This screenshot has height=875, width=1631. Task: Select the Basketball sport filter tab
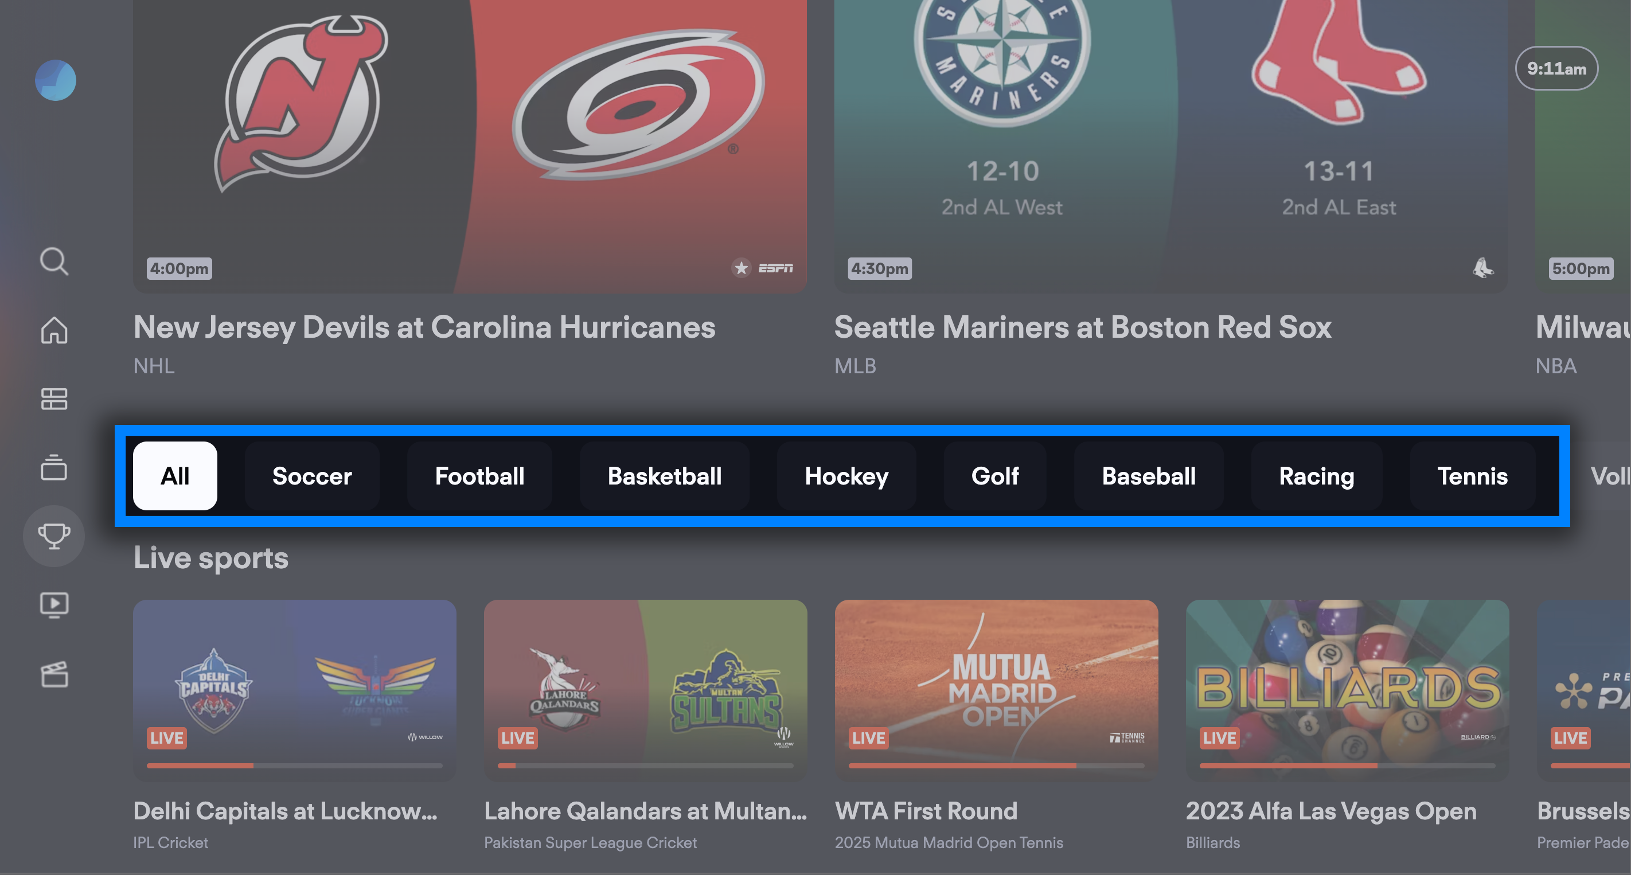click(x=662, y=476)
